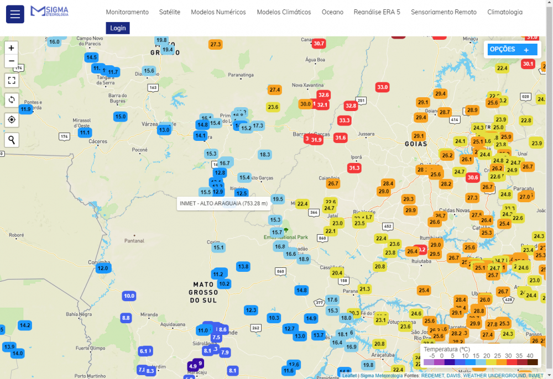Click the Login button
This screenshot has width=553, height=379.
pos(118,28)
